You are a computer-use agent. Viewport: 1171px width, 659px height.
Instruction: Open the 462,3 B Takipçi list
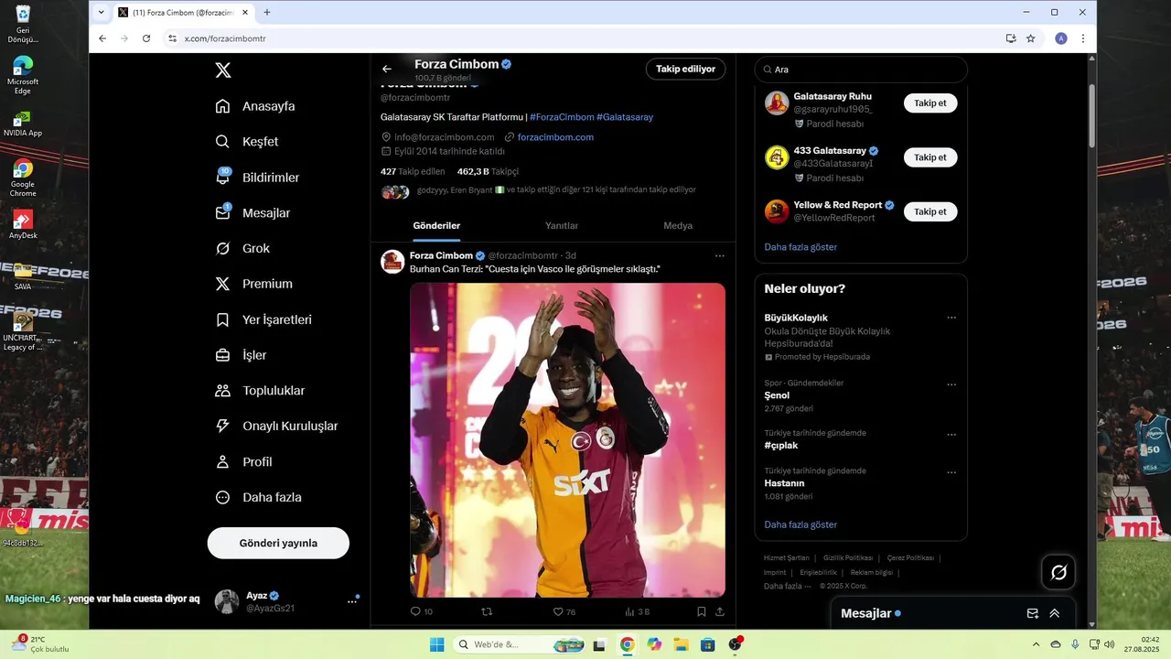pos(488,171)
